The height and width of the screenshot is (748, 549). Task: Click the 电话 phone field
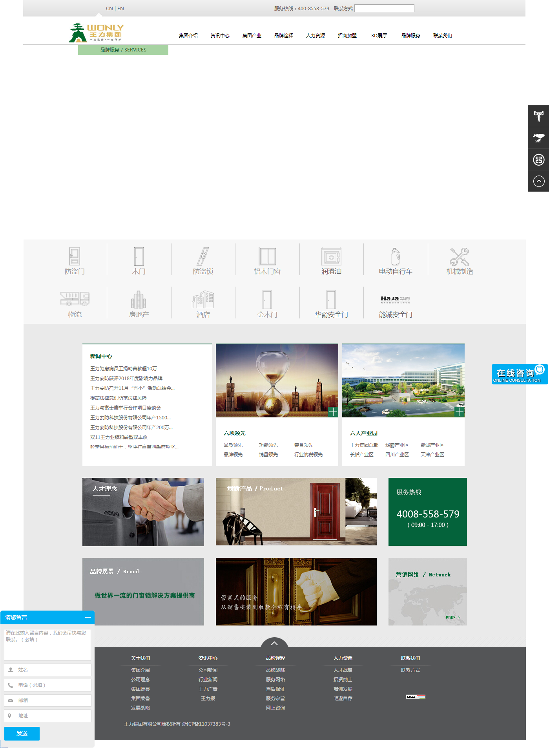[47, 685]
